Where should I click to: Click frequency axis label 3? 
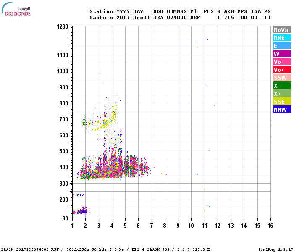click(99, 226)
